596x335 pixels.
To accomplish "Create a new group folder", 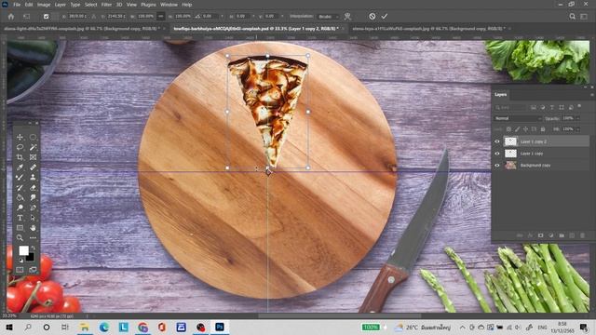I will (x=562, y=235).
